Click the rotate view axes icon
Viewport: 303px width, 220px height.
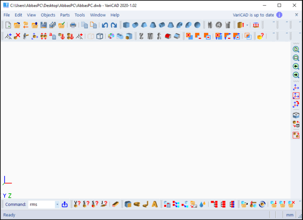(x=296, y=104)
